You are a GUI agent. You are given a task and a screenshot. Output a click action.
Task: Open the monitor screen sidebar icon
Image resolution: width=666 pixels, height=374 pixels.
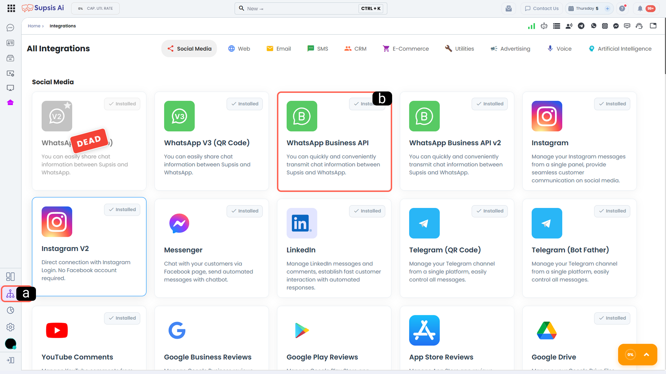pyautogui.click(x=10, y=88)
